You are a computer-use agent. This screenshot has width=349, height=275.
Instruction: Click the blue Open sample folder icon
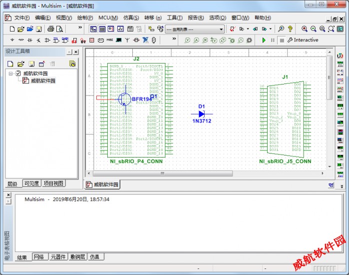tap(30, 29)
